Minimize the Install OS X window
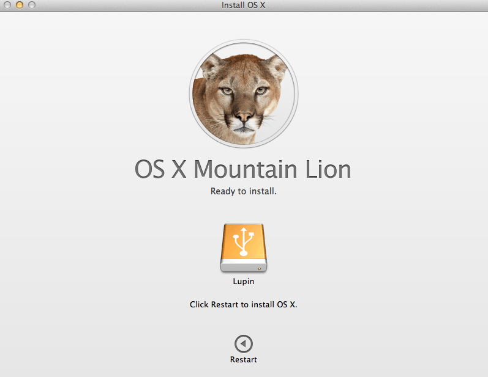488x377 pixels. [20, 5]
